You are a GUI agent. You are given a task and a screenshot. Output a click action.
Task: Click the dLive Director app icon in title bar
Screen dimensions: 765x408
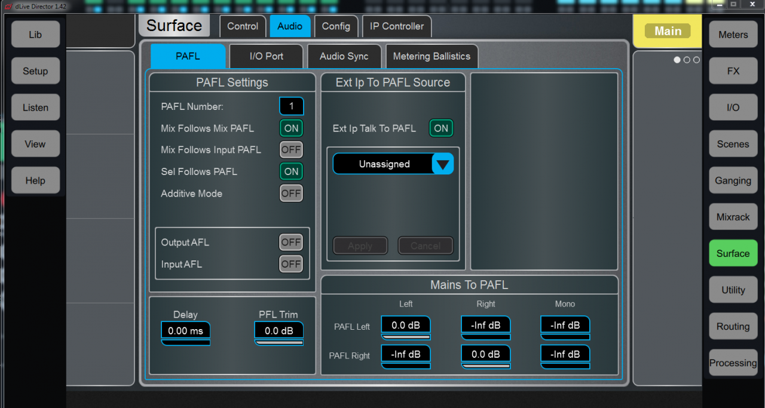[8, 7]
